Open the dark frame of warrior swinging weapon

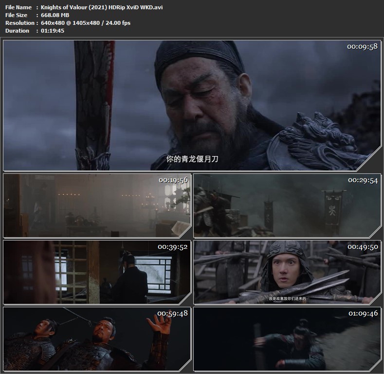(x=287, y=338)
